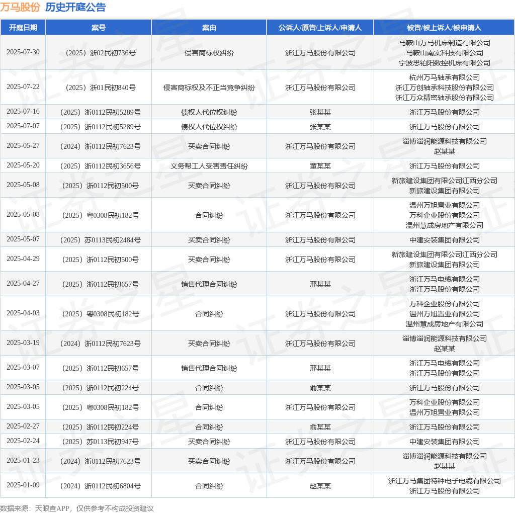Click plaintiff 董某某
The width and height of the screenshot is (515, 513).
pyautogui.click(x=320, y=166)
